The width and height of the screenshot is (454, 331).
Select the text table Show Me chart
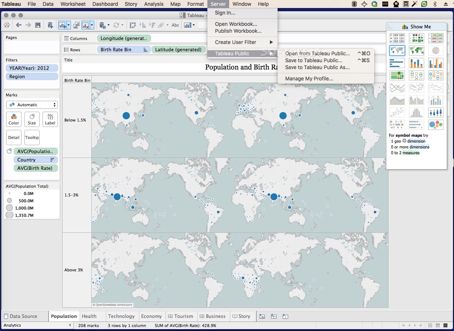coord(397,38)
